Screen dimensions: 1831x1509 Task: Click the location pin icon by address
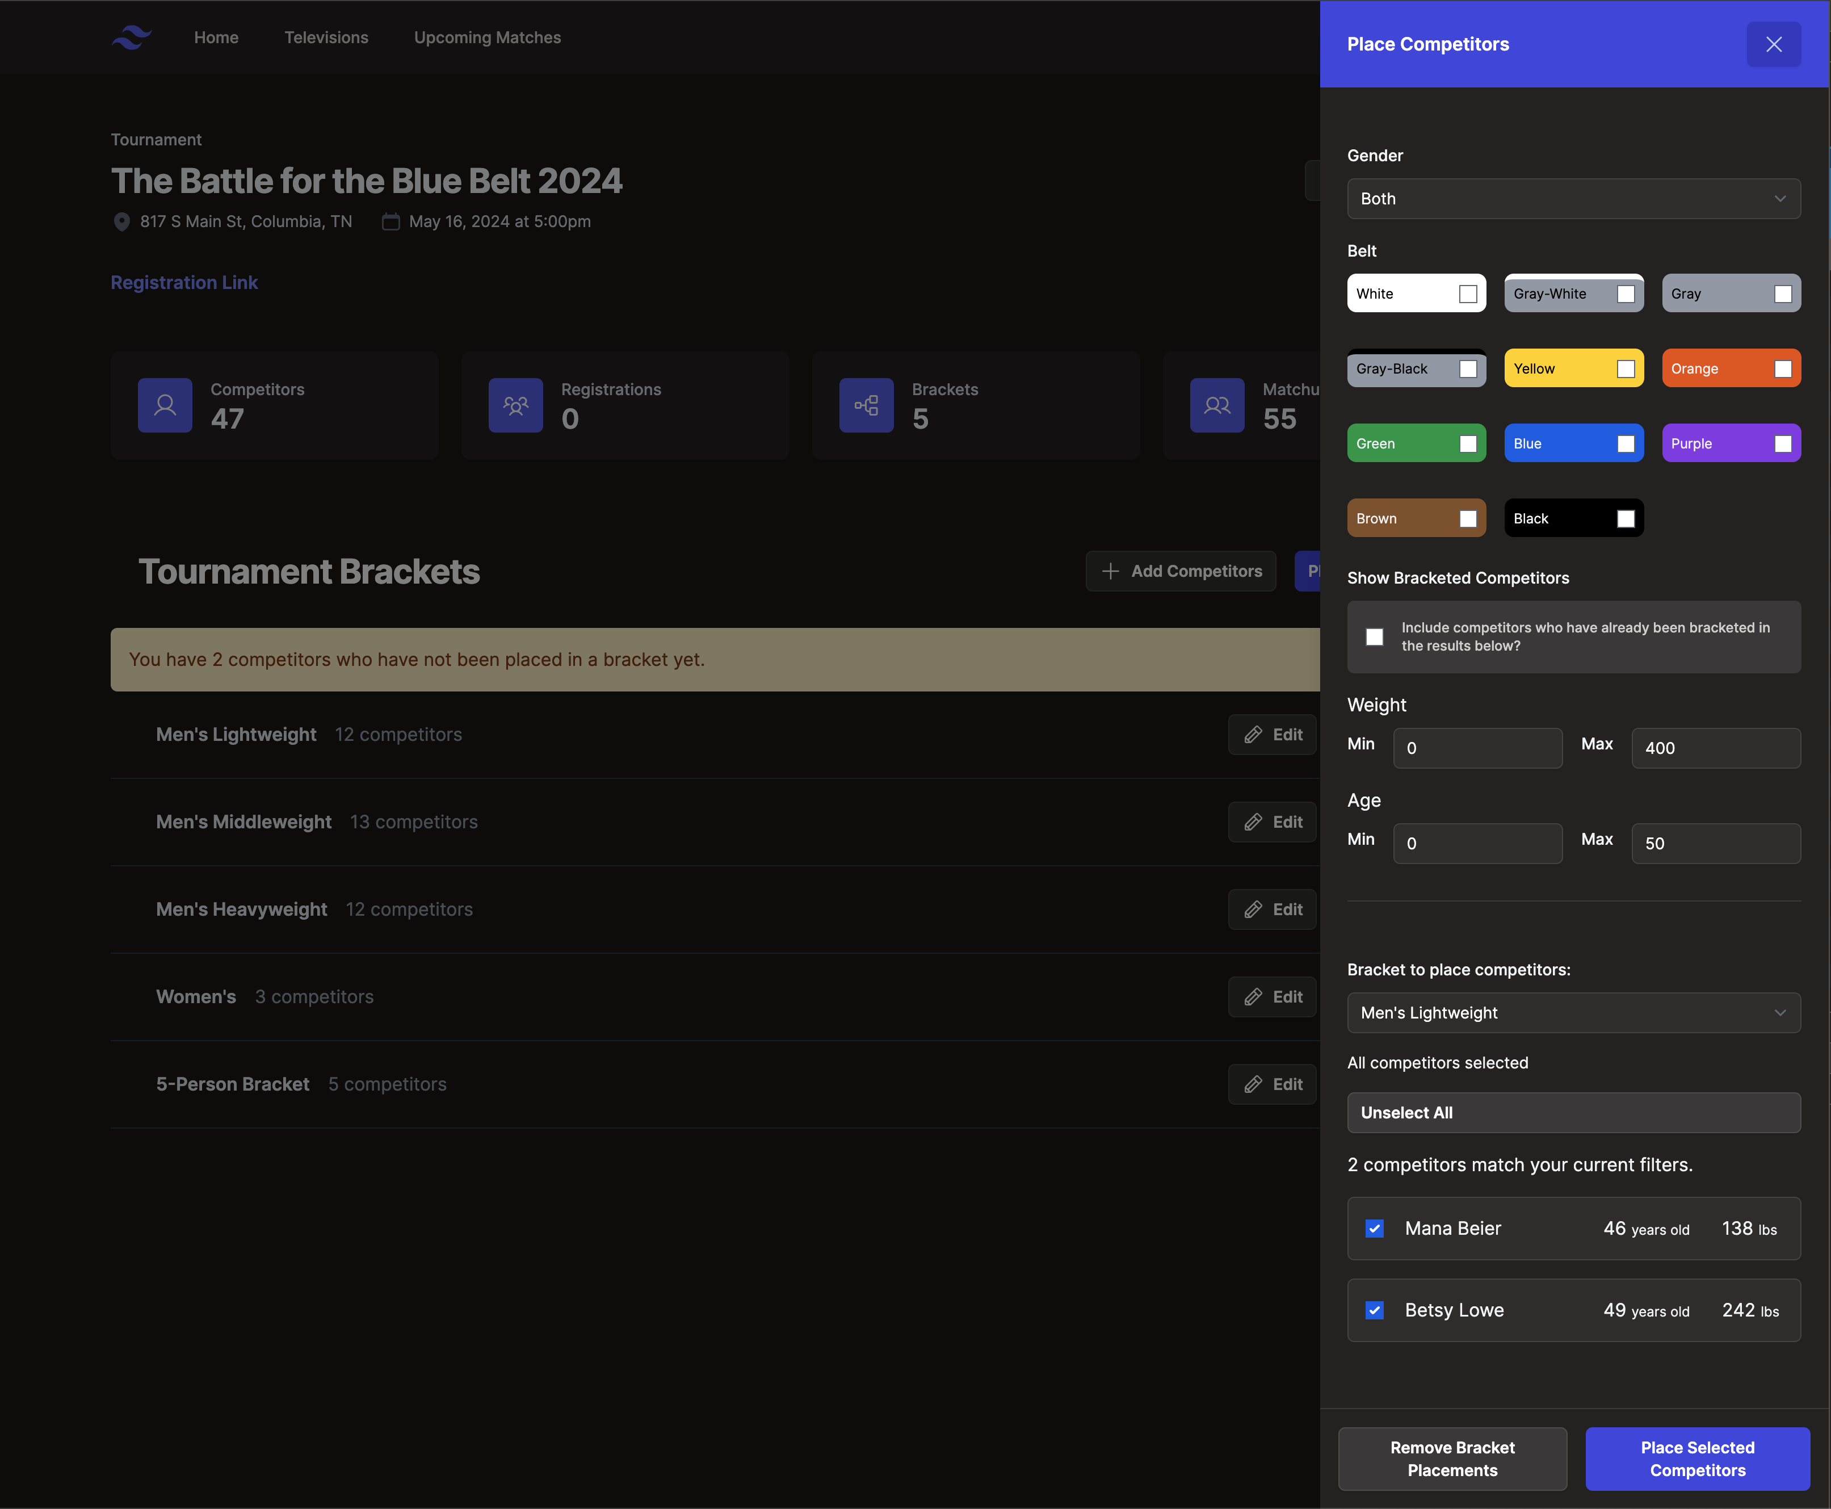click(x=121, y=221)
